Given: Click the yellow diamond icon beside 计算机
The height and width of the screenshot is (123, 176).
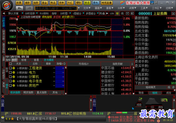Looking at the screenshot, I should 14,77.
